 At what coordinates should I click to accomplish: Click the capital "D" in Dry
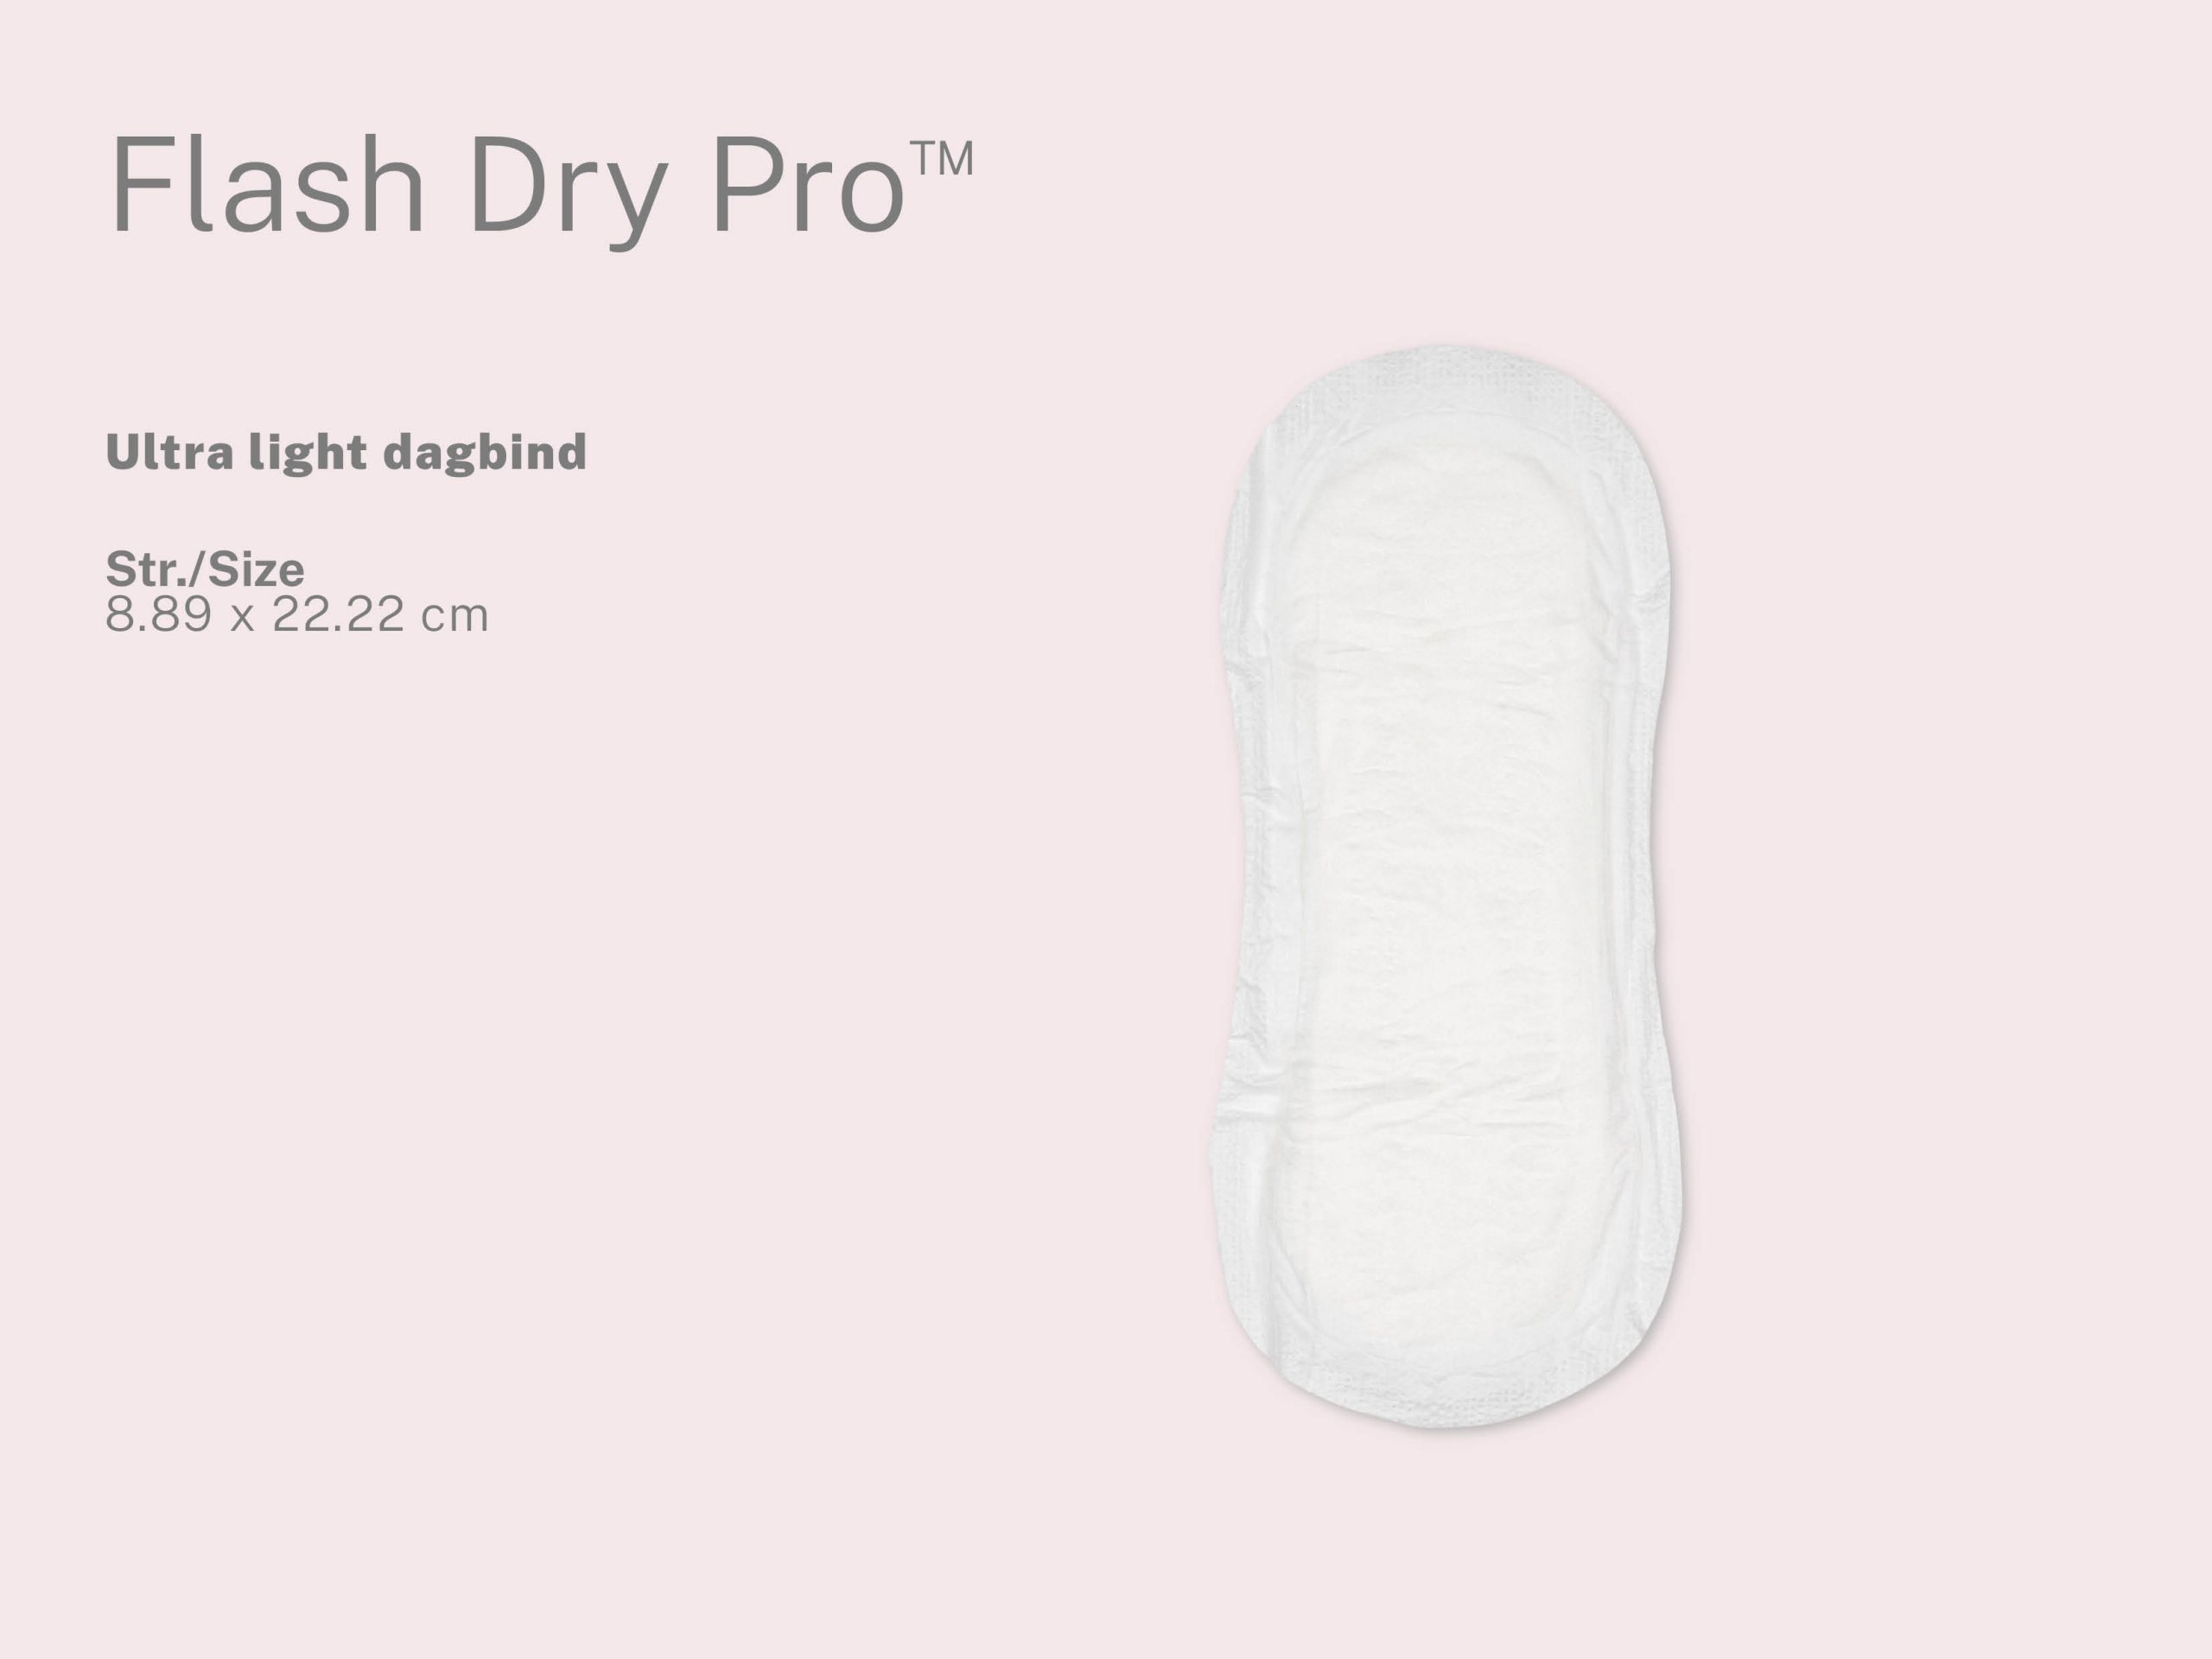[x=503, y=186]
